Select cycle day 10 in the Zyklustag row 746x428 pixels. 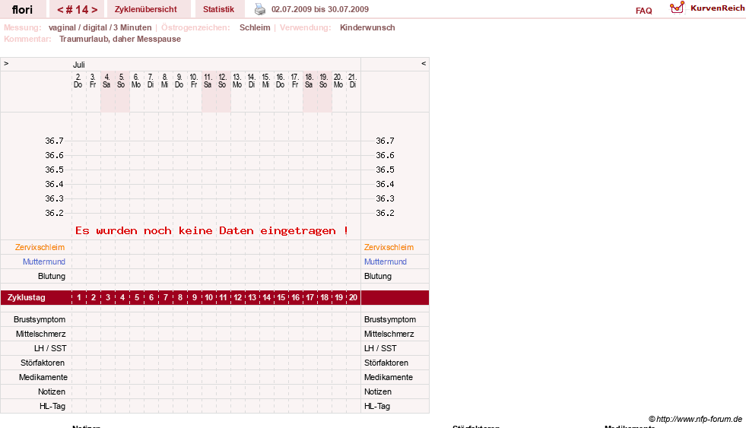coord(209,298)
